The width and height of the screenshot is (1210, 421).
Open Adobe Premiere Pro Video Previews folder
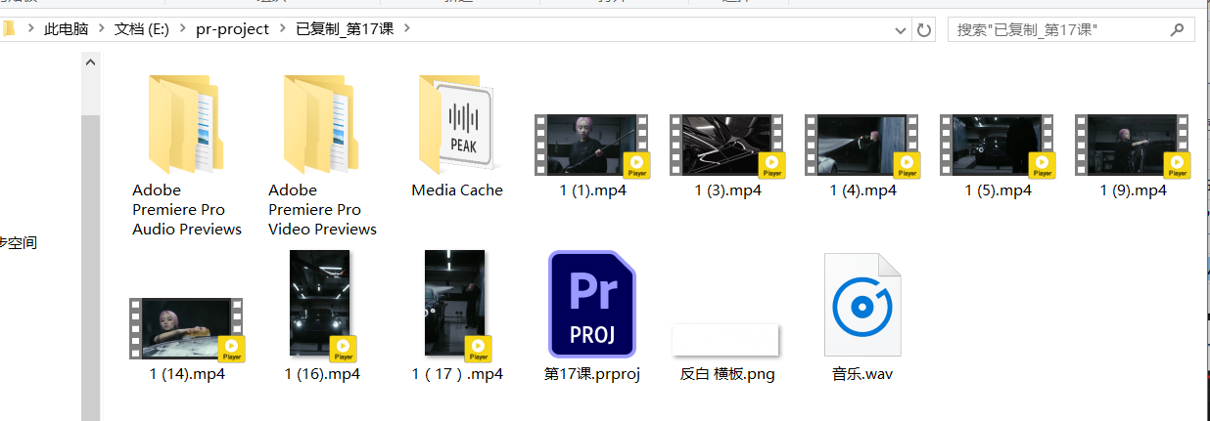pos(322,123)
